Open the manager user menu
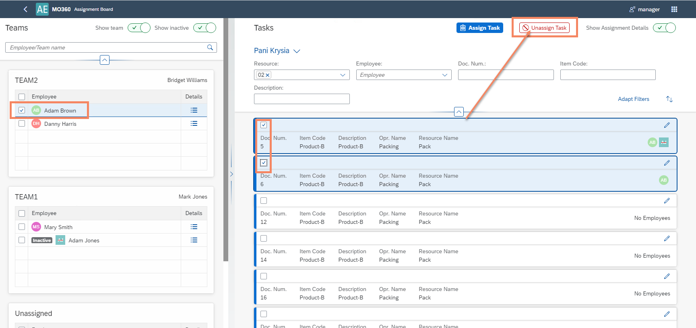 644,9
